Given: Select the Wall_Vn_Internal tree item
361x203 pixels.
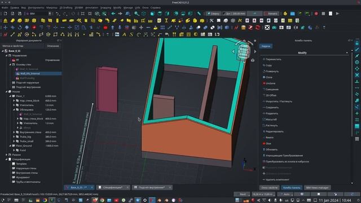Looking at the screenshot, I should tap(30, 74).
